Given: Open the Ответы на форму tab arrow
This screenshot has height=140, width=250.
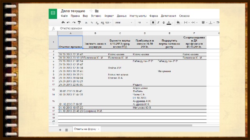Looking at the screenshot, I should [98, 129].
